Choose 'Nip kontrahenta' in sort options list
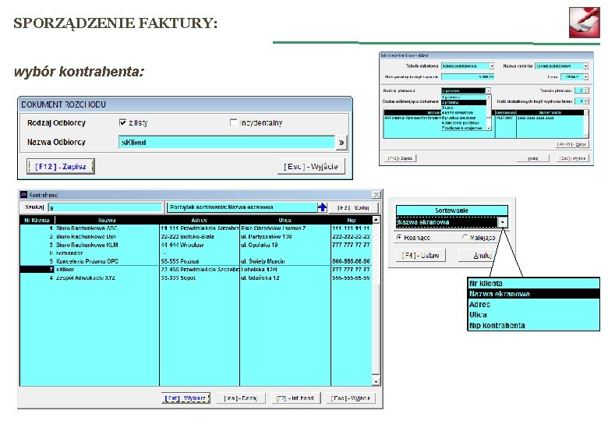 coord(534,326)
